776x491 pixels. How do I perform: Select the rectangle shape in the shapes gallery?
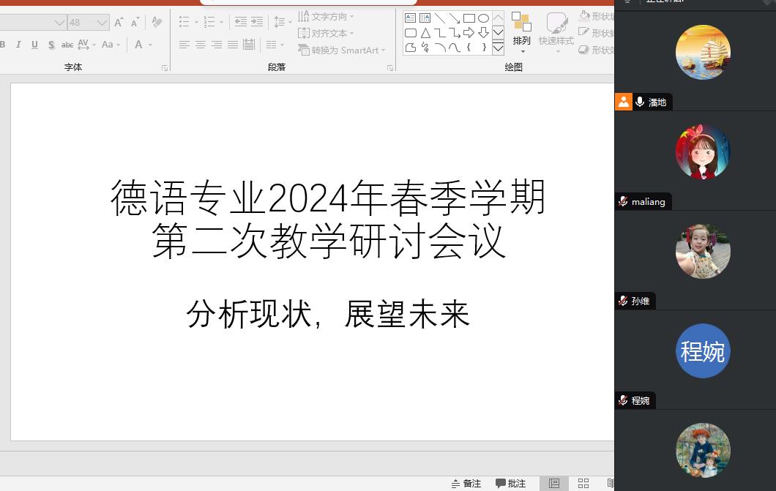click(469, 18)
